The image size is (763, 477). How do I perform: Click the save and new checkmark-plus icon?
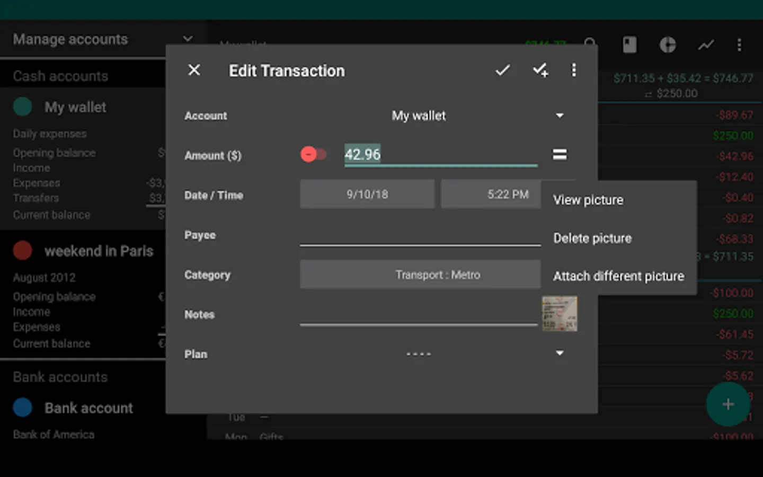(x=540, y=70)
